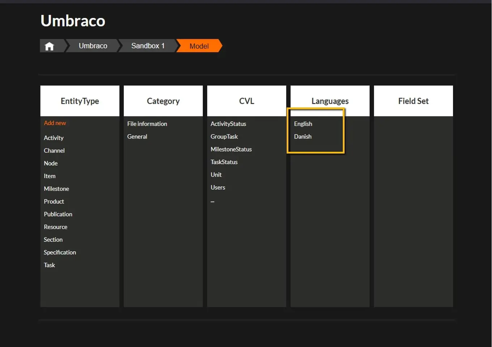This screenshot has height=347, width=492.
Task: Click Add new entity type link
Action: (55, 123)
